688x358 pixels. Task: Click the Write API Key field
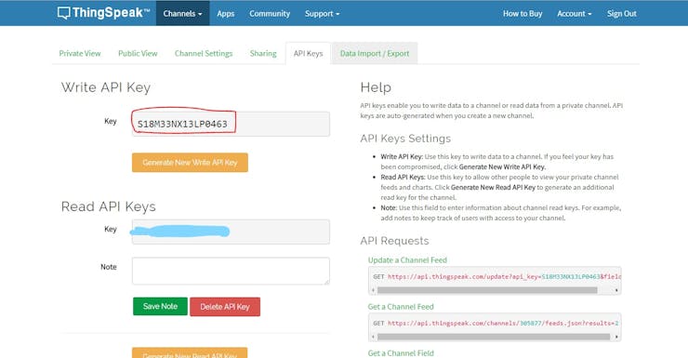[231, 124]
